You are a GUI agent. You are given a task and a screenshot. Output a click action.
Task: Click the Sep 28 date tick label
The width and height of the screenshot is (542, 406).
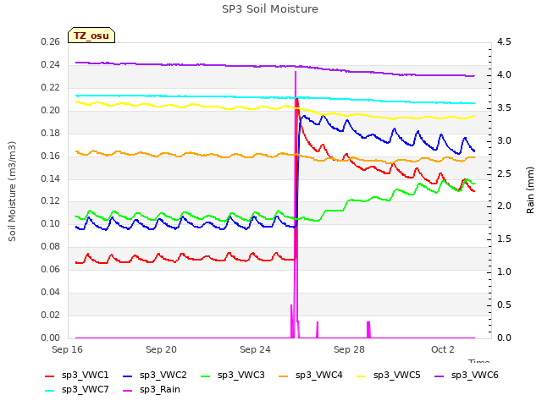click(x=349, y=349)
